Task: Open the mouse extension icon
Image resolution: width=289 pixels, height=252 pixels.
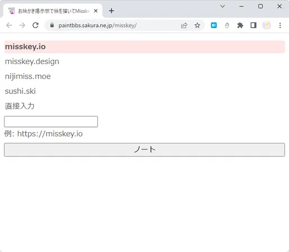Action: 227,25
